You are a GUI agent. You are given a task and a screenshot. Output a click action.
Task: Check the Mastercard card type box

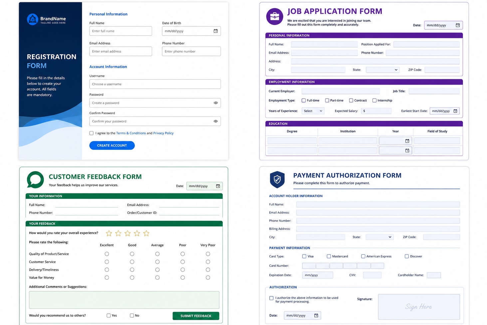click(329, 256)
